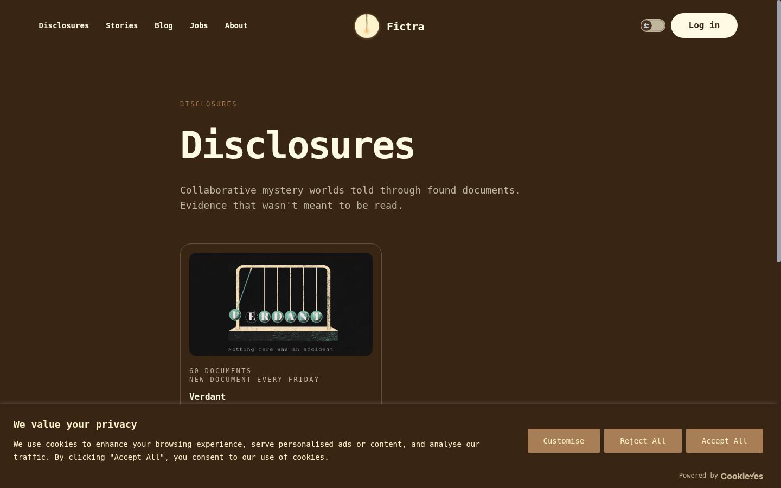Screen dimensions: 781x488
Task: Visit the Jobs page
Action: click(199, 25)
